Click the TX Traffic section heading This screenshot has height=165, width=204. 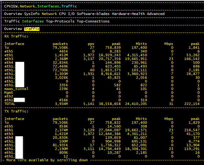click(x=16, y=111)
